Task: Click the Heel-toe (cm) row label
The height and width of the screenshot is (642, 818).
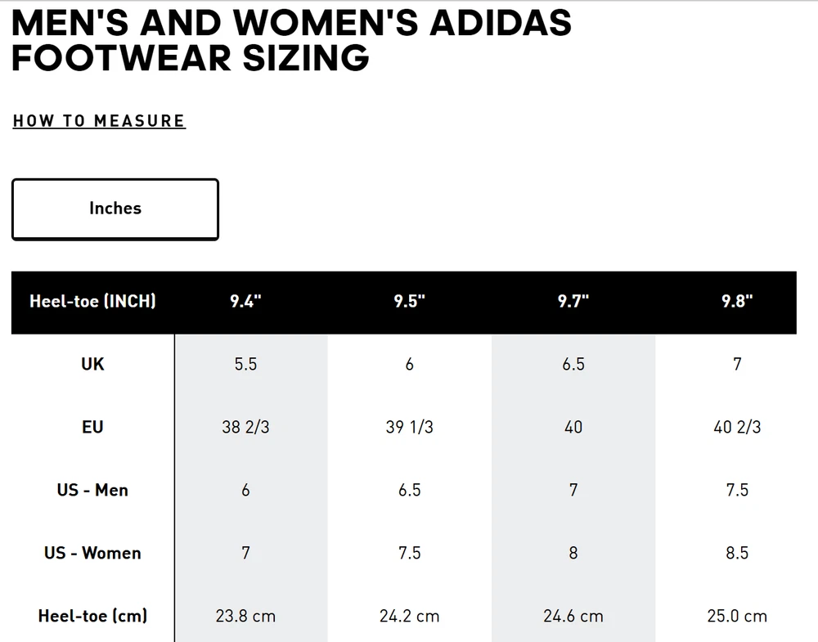Action: coord(92,616)
